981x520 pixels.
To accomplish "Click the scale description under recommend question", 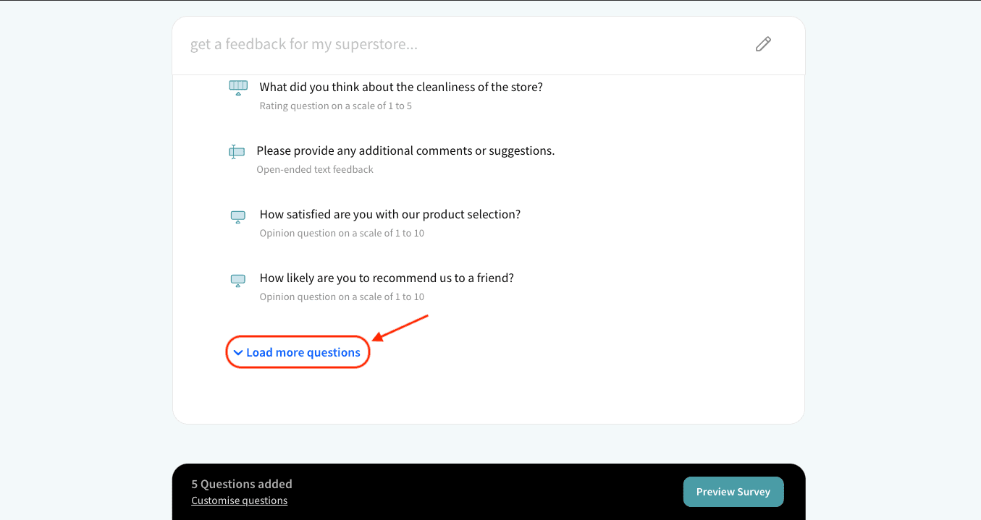I will pos(342,297).
